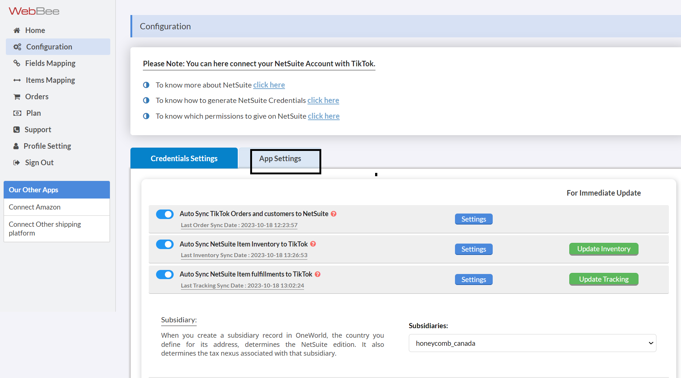Click the Home house icon in sidebar
The width and height of the screenshot is (681, 378).
(16, 30)
